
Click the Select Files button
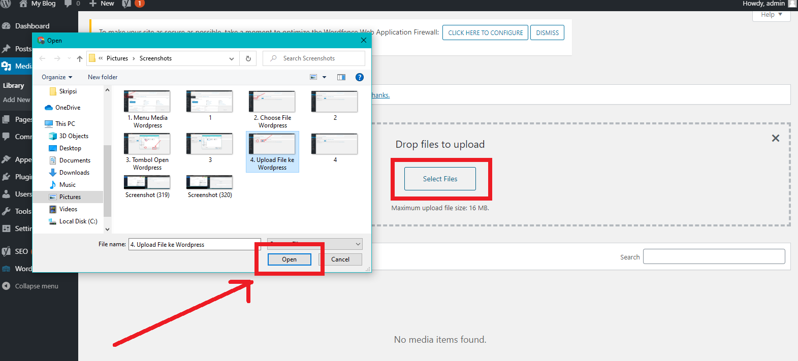click(x=440, y=179)
